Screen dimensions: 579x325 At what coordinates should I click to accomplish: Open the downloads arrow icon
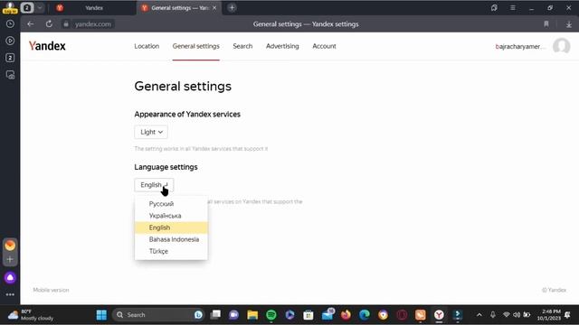(x=569, y=24)
